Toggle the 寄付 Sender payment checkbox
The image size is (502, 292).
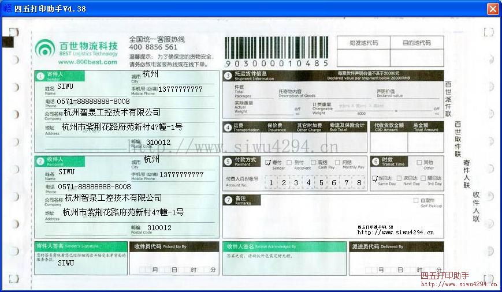pyautogui.click(x=268, y=163)
